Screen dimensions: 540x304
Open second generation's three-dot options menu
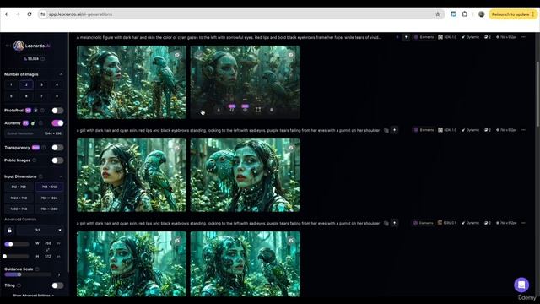tap(523, 130)
